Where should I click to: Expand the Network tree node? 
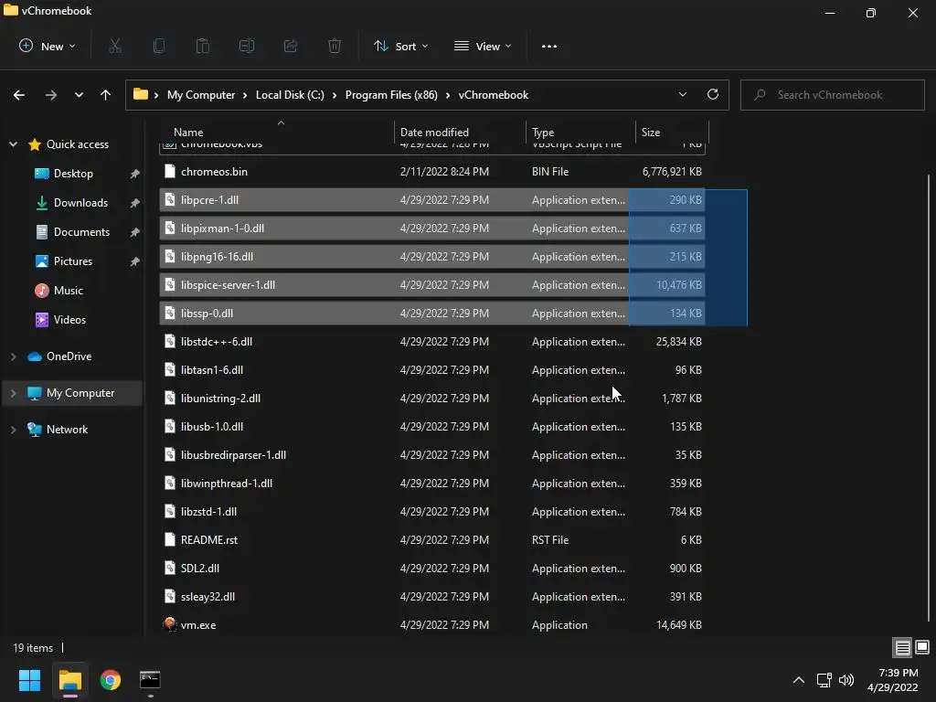coord(13,430)
